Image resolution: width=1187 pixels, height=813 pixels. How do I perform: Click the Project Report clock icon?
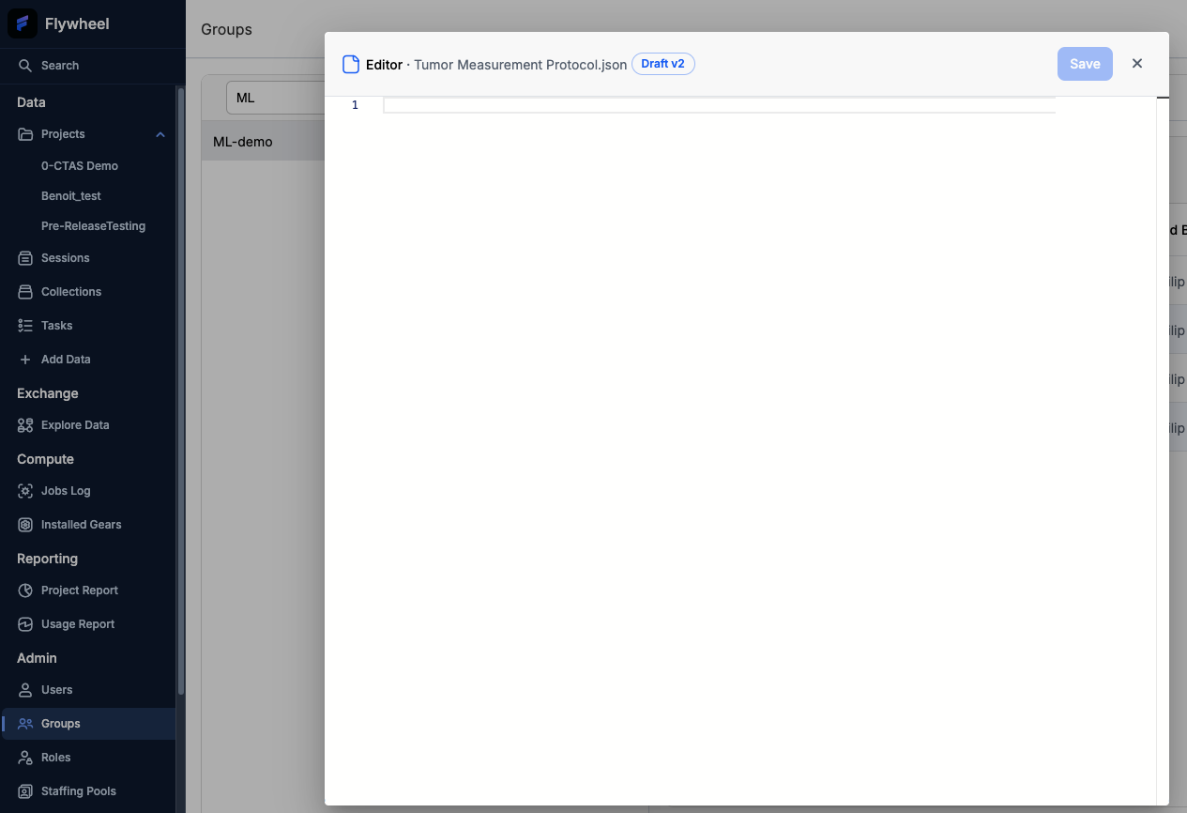(24, 590)
